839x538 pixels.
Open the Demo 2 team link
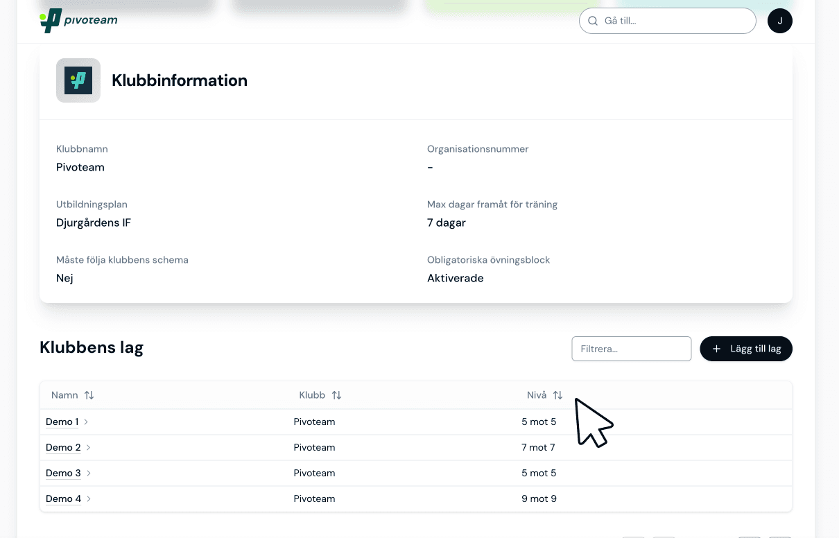(63, 447)
